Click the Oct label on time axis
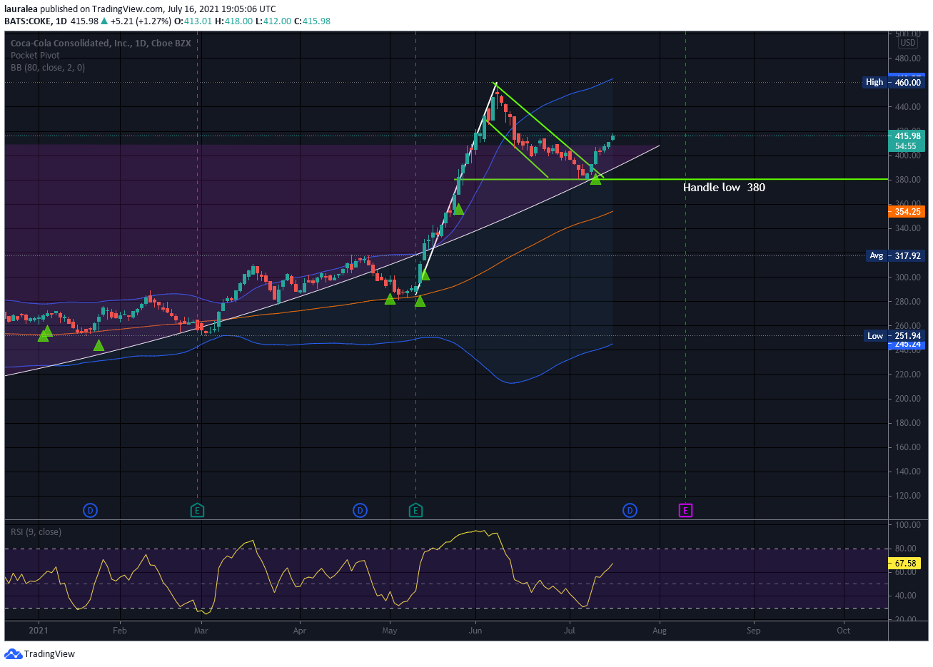 844,631
